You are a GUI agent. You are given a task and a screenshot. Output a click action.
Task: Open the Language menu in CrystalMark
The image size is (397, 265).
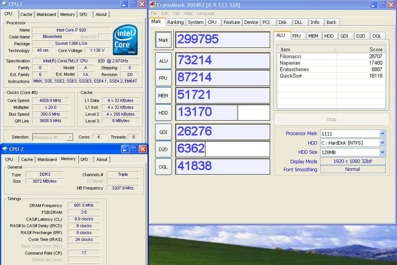pos(206,13)
